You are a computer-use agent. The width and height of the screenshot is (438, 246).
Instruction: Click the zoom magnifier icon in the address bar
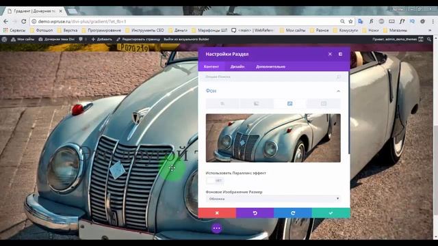point(342,21)
